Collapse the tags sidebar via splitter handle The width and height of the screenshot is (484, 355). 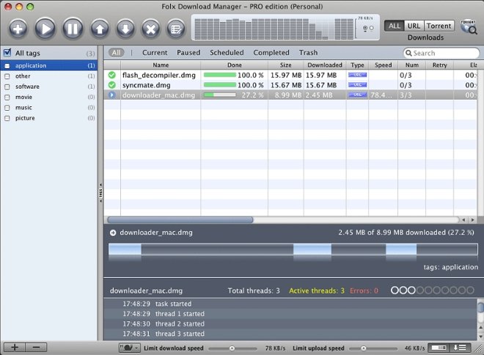coord(100,193)
